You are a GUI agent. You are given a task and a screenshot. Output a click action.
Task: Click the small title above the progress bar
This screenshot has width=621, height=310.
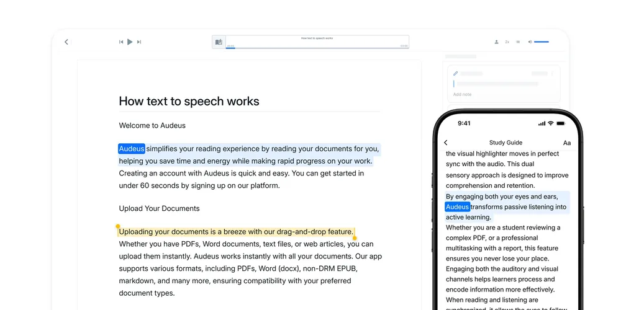317,38
